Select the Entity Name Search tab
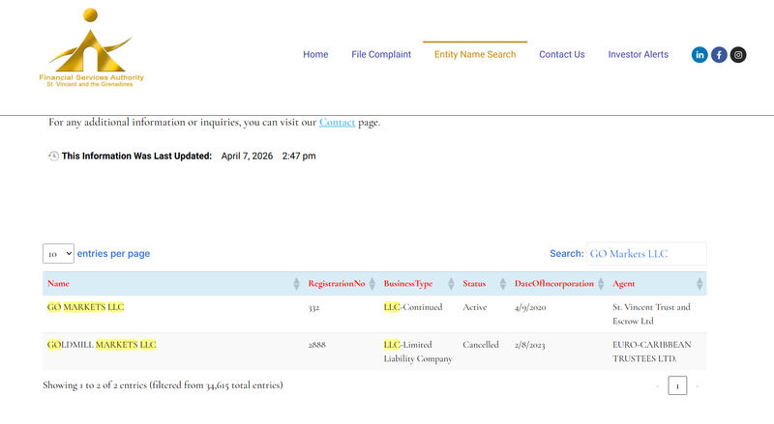This screenshot has width=774, height=424. 475,55
